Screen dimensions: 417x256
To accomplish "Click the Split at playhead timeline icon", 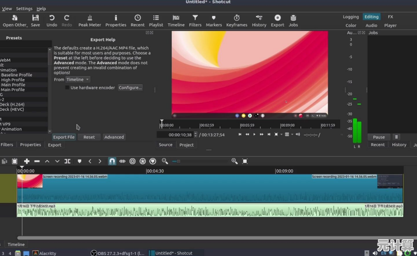I will (x=67, y=161).
